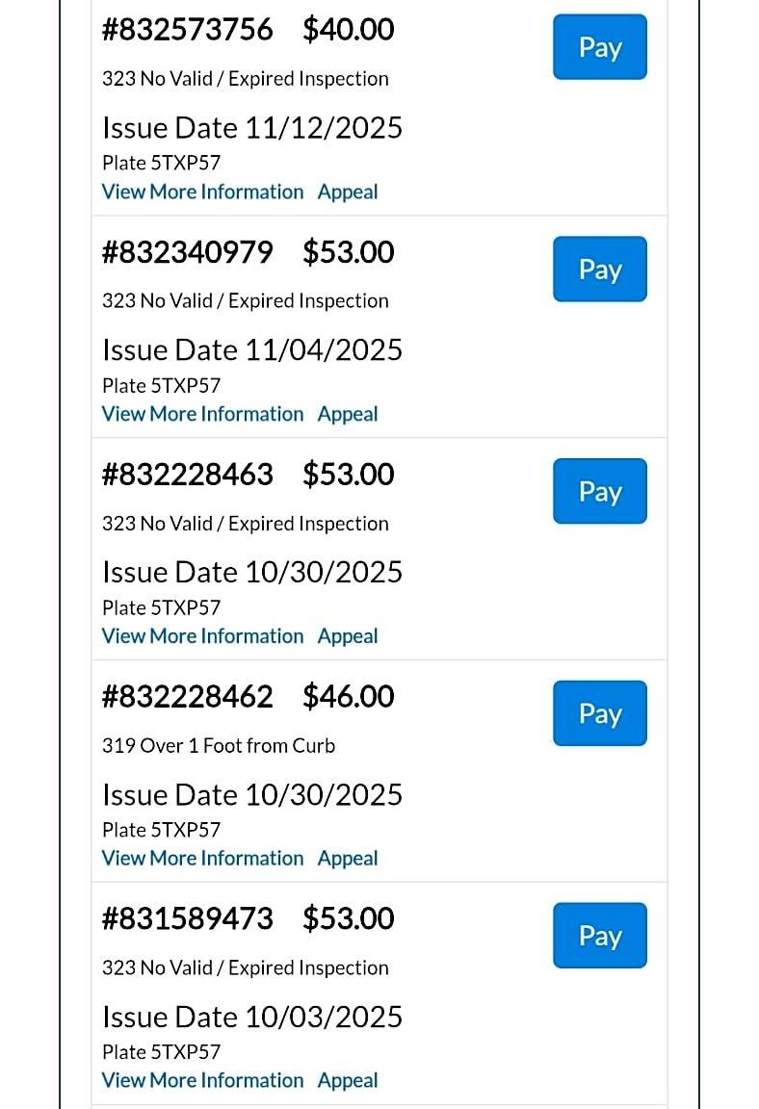
Task: Pay ticket #832340979 issued 11/04/2025
Action: [x=599, y=270]
